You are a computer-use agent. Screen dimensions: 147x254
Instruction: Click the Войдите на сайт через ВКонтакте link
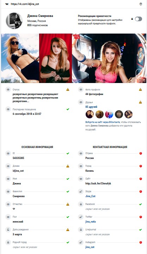coord(103,122)
